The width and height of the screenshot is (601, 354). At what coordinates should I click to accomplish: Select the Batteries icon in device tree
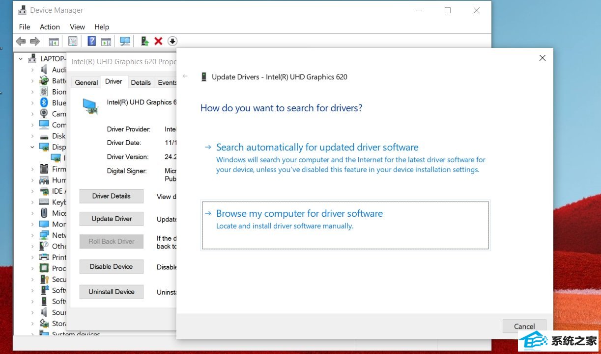coord(44,80)
